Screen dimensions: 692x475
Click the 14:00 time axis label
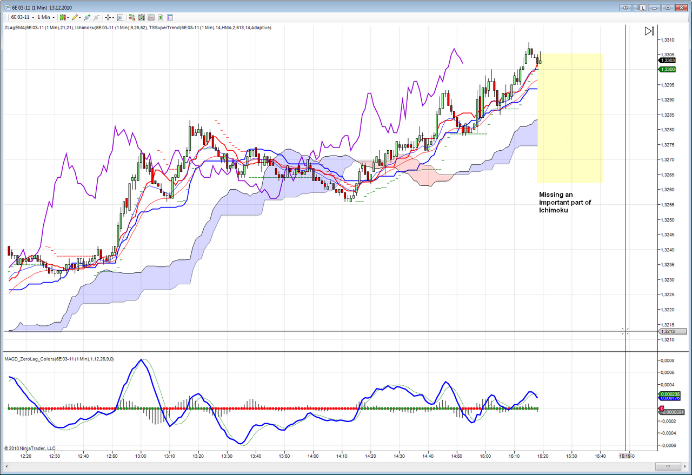pos(313,456)
